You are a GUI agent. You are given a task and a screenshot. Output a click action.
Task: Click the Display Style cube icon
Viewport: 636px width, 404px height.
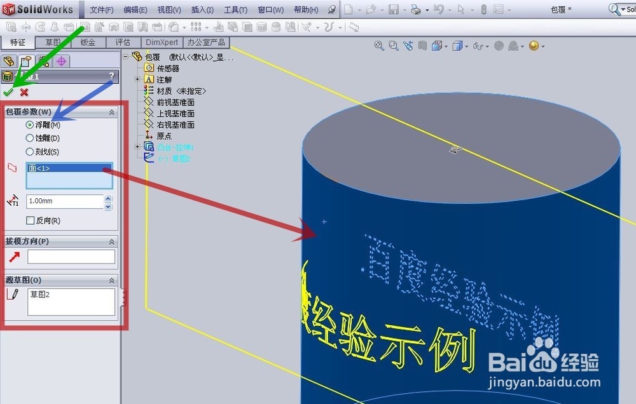click(457, 46)
